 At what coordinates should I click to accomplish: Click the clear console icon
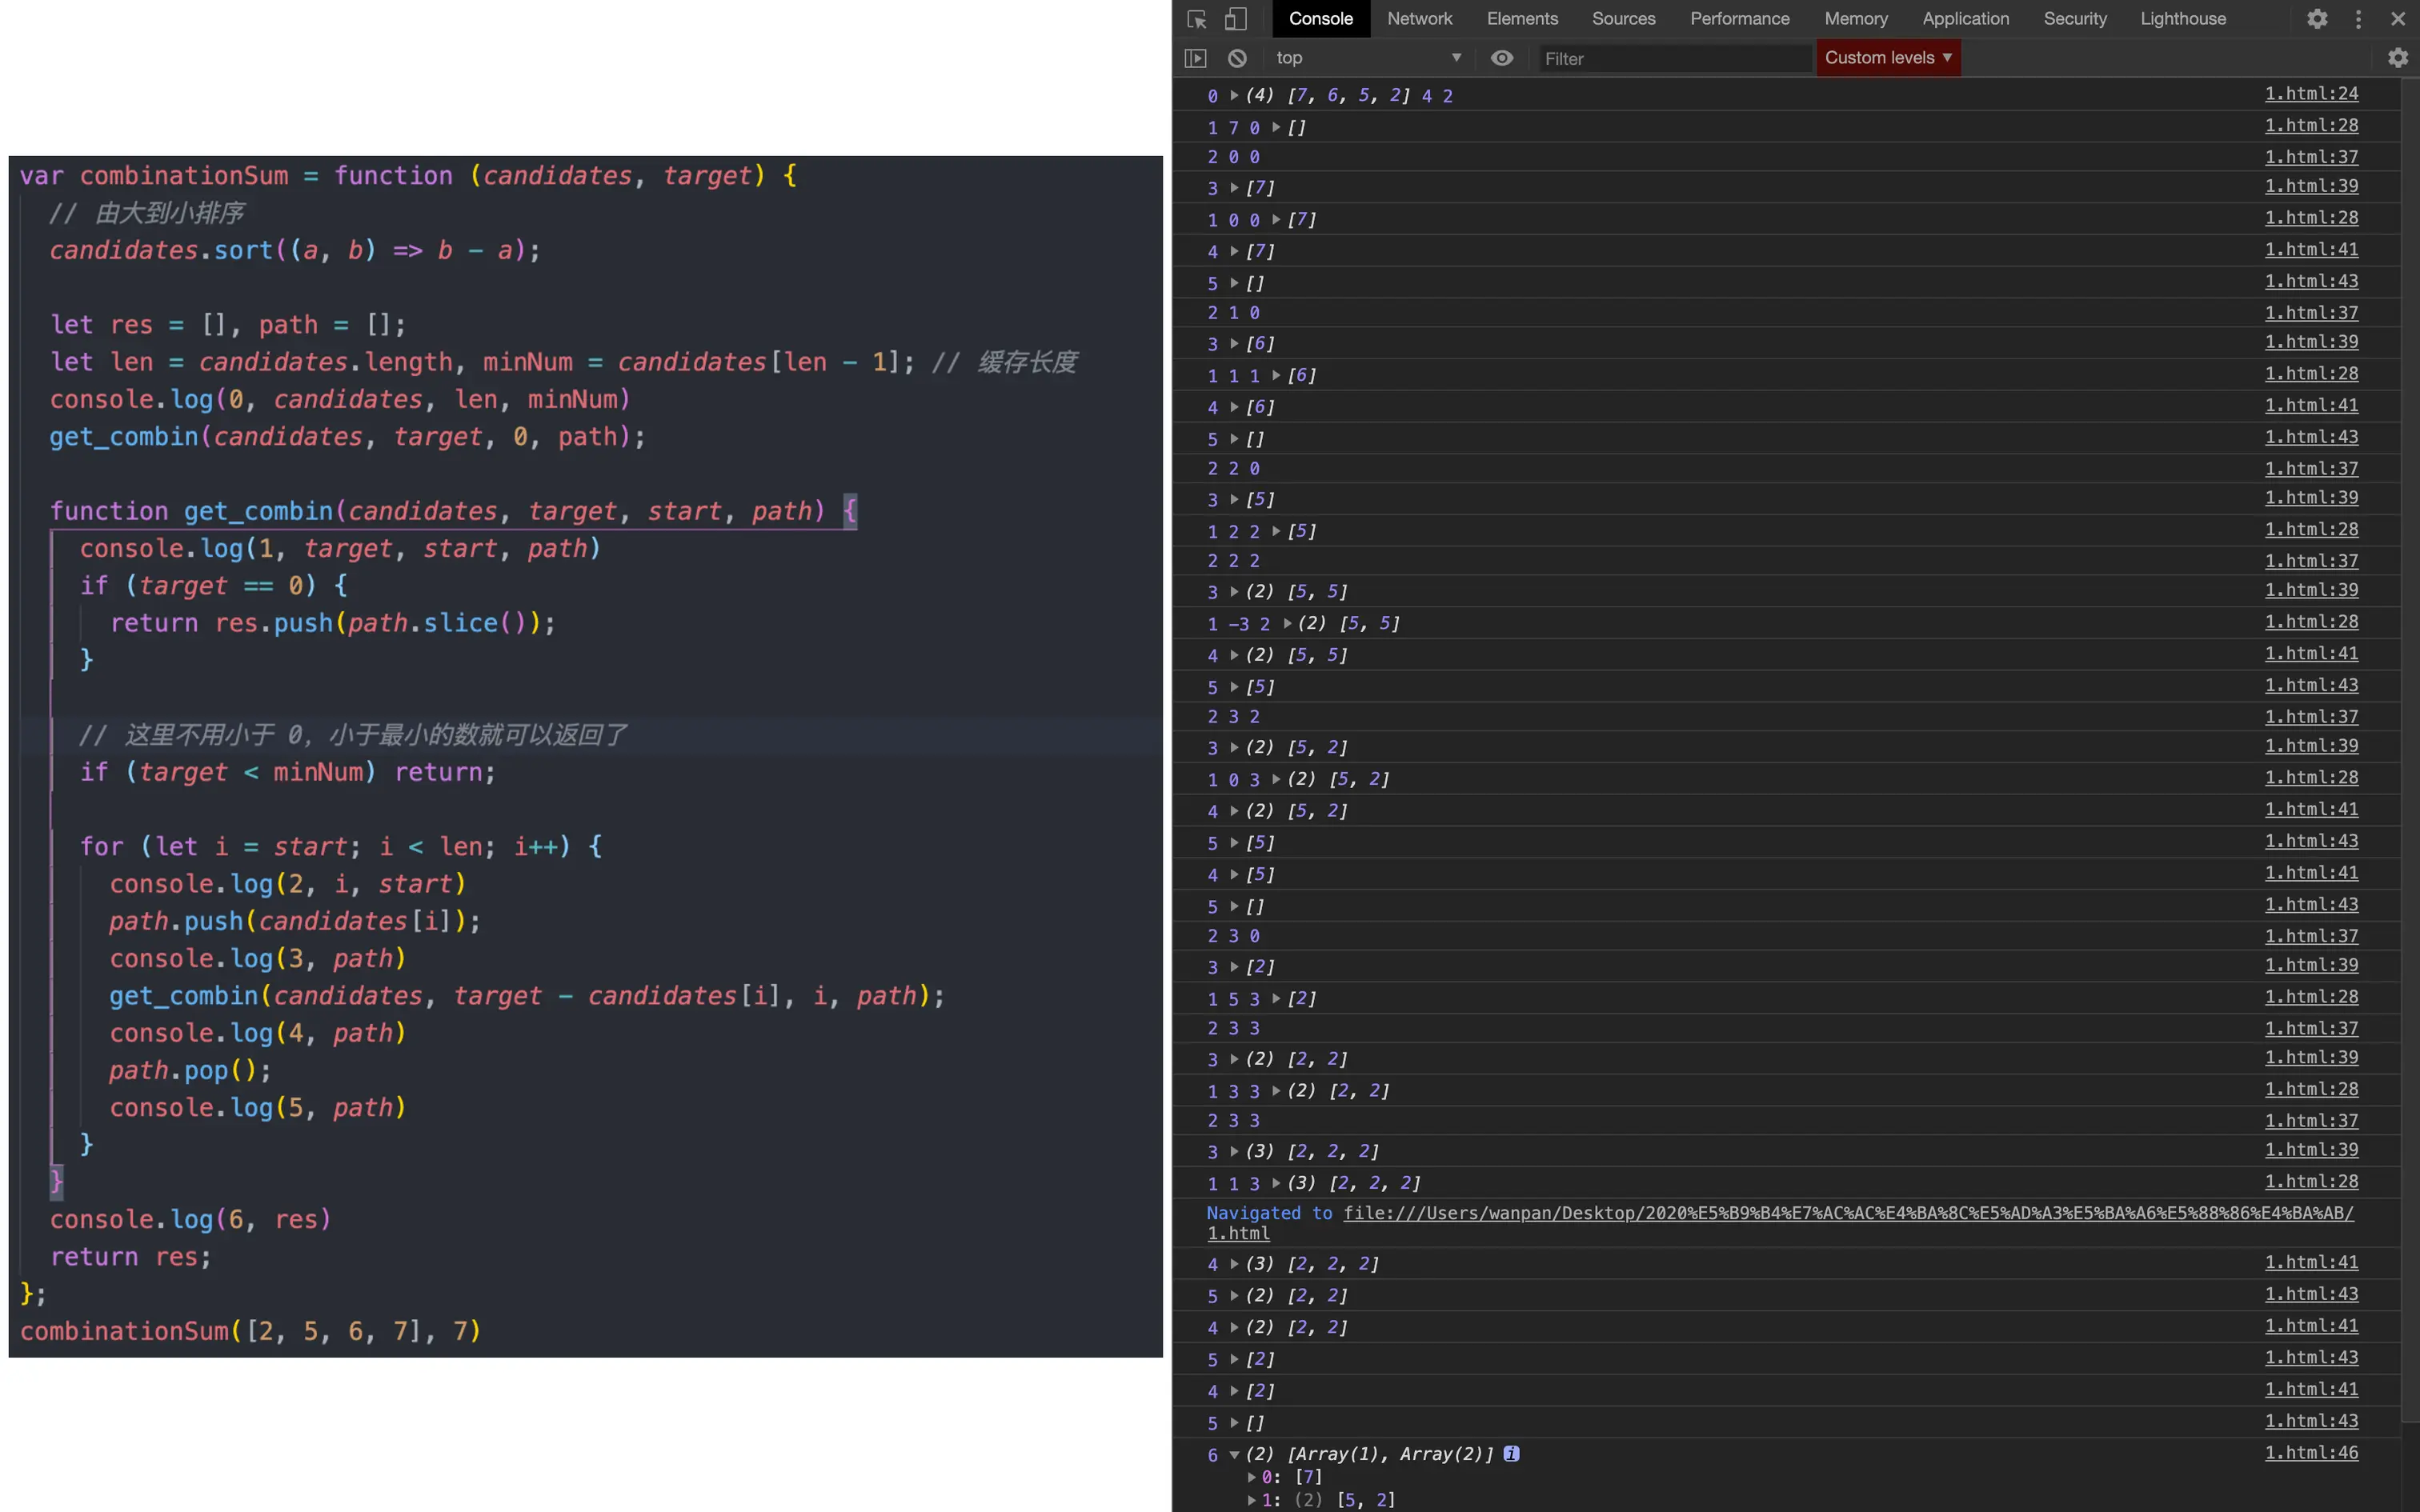coord(1237,58)
